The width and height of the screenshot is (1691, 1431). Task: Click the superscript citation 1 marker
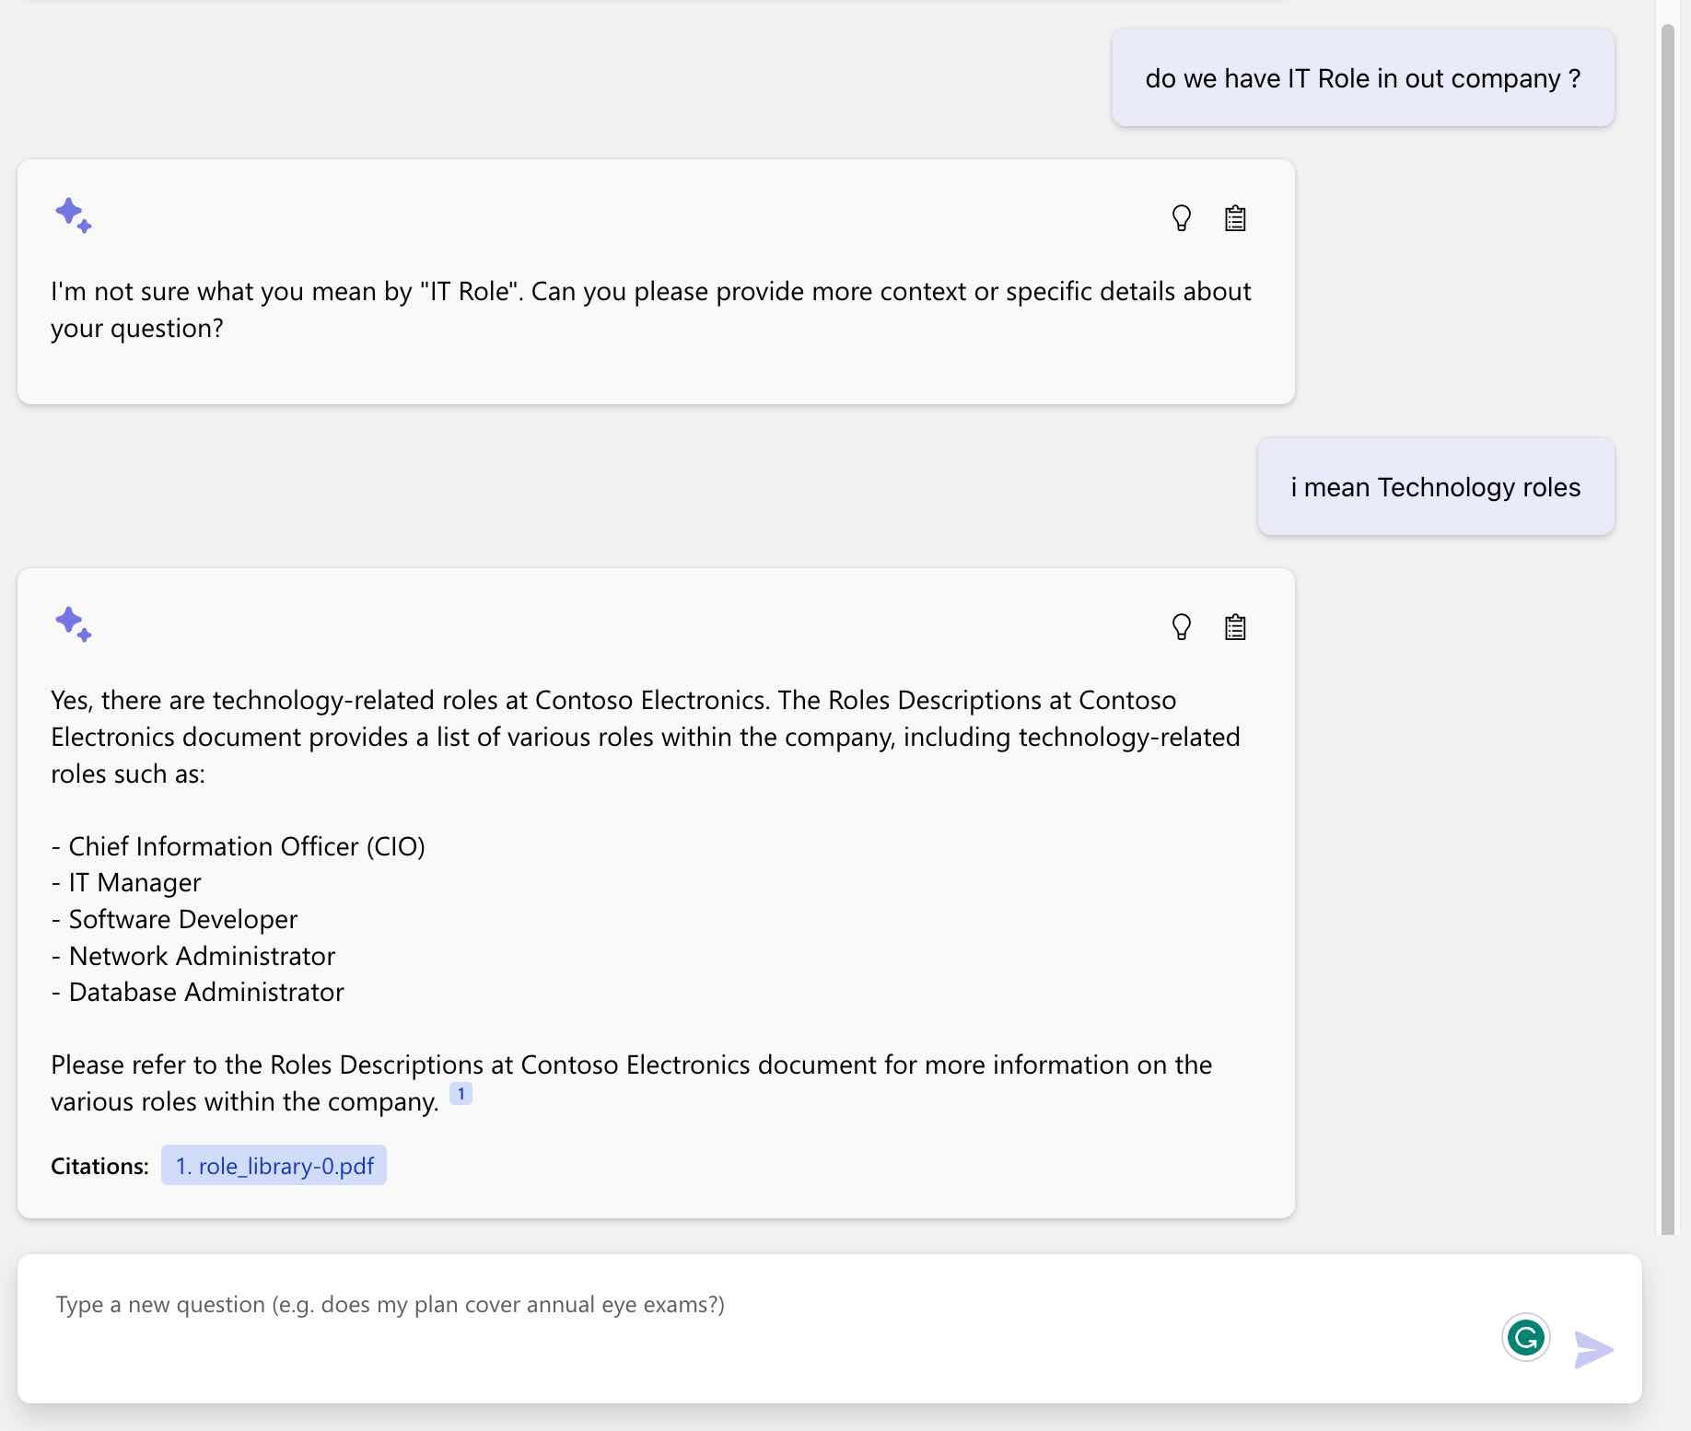point(461,1093)
